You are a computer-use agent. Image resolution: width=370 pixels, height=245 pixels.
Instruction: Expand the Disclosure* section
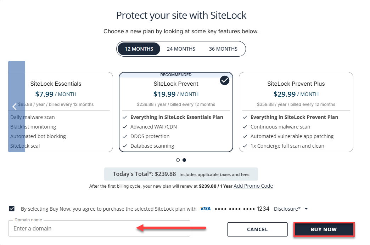coord(287,209)
